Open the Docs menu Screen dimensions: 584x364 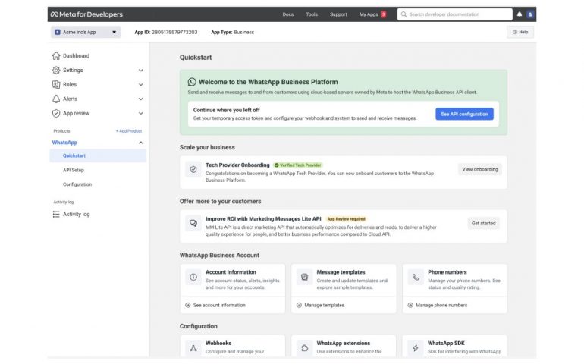(288, 14)
